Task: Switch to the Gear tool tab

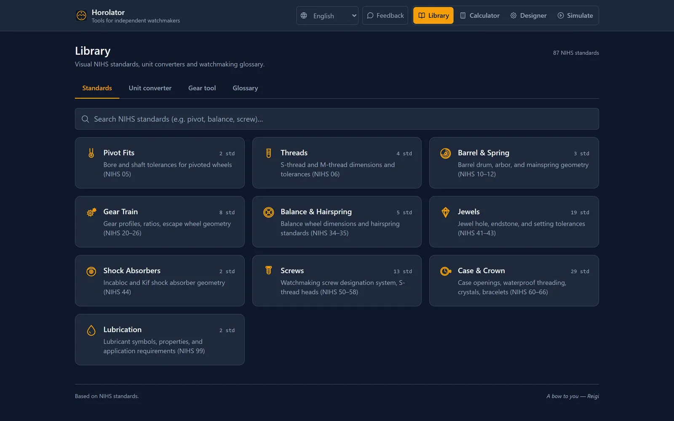Action: [202, 88]
